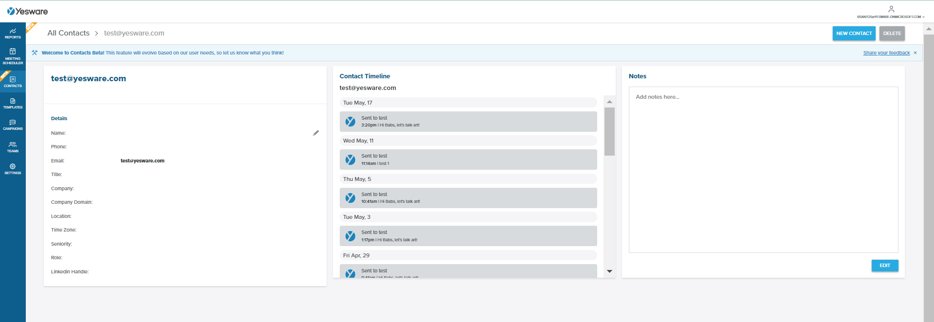Image resolution: width=934 pixels, height=322 pixels.
Task: Click the Yesware logo
Action: point(27,11)
